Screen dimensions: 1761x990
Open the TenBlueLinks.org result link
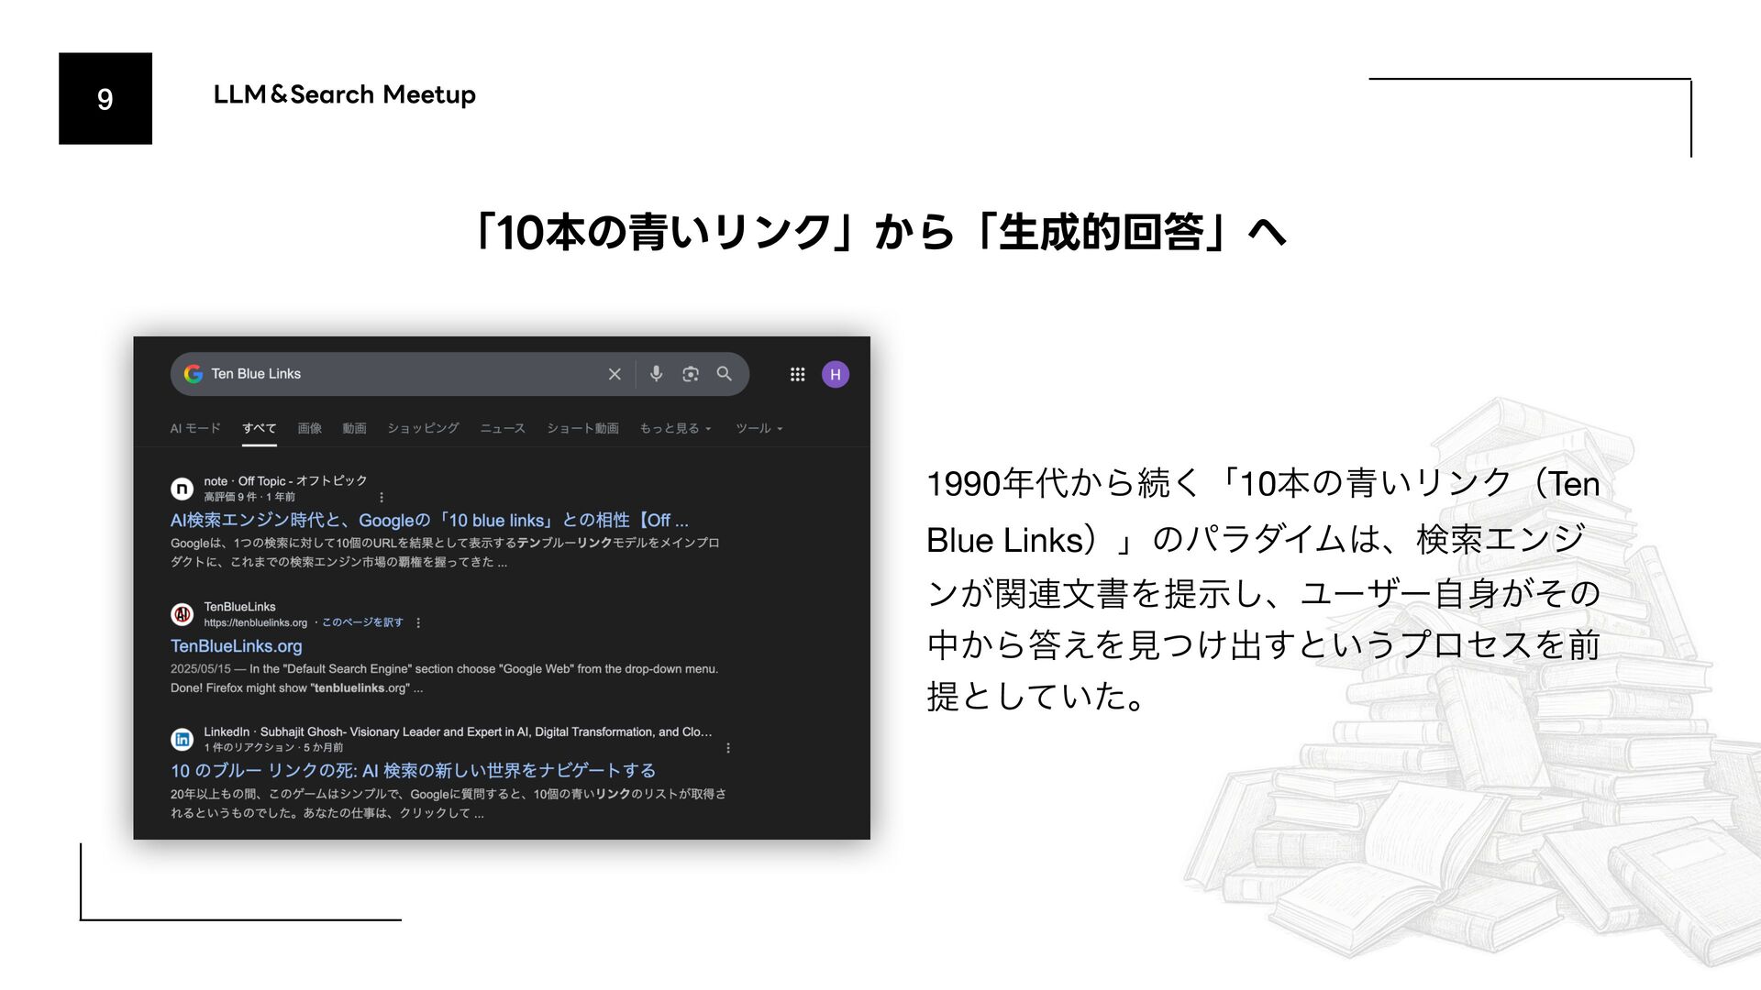(x=237, y=645)
